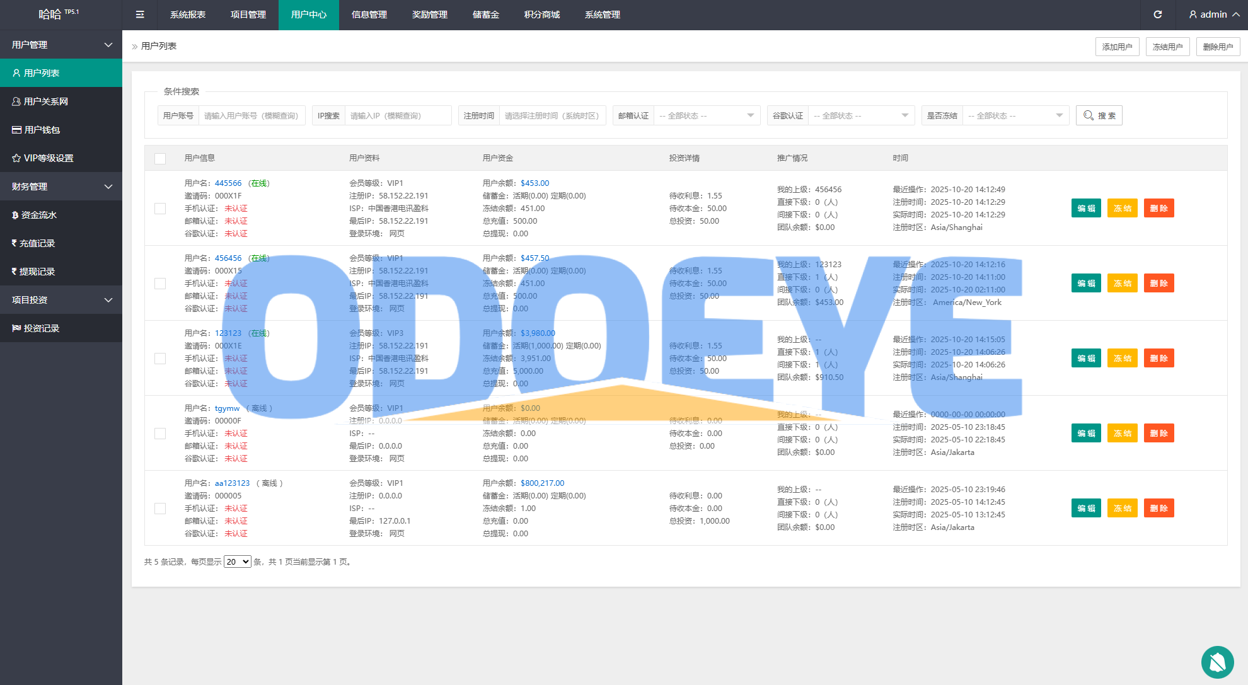
Task: Open the Points Mall top menu
Action: (541, 14)
